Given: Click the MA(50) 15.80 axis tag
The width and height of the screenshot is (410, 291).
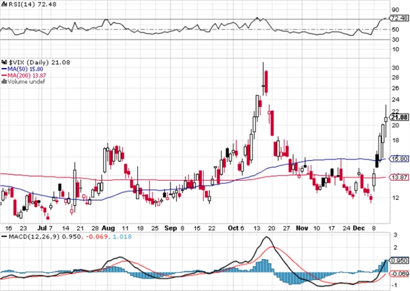Looking at the screenshot, I should tap(399, 159).
